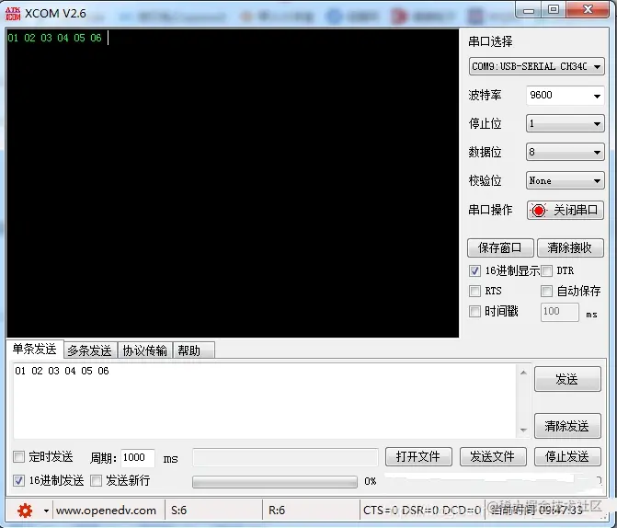
Task: Click the XCOM app logo in title bar
Action: [x=13, y=14]
